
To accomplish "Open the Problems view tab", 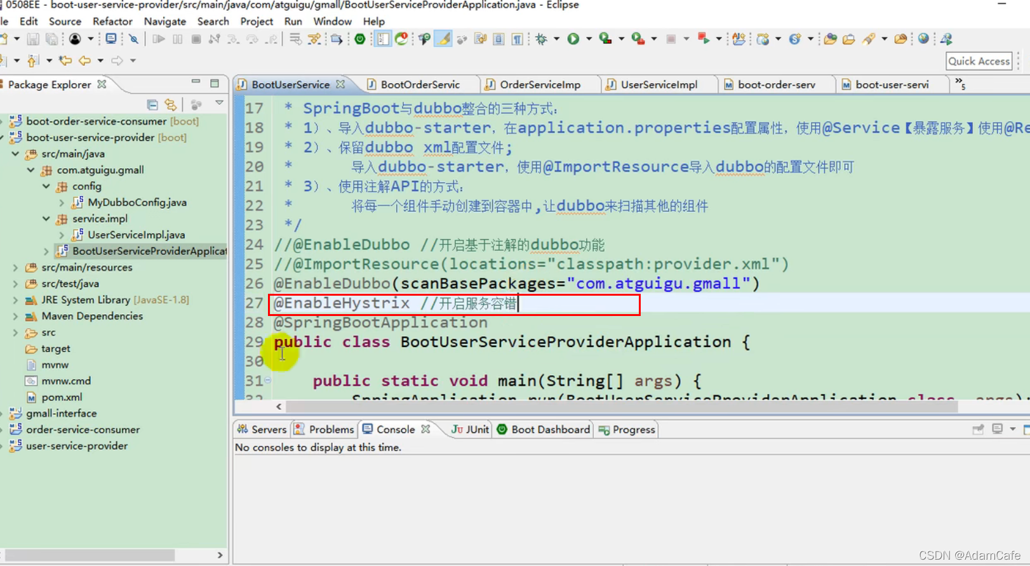I will (x=324, y=430).
